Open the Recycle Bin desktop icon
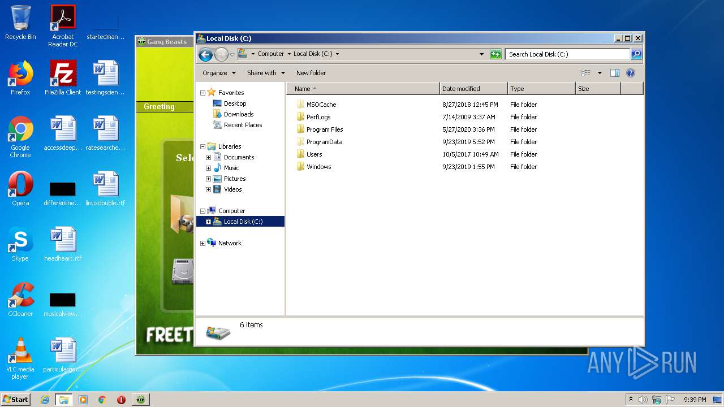Viewport: 724px width, 407px height. click(x=20, y=23)
